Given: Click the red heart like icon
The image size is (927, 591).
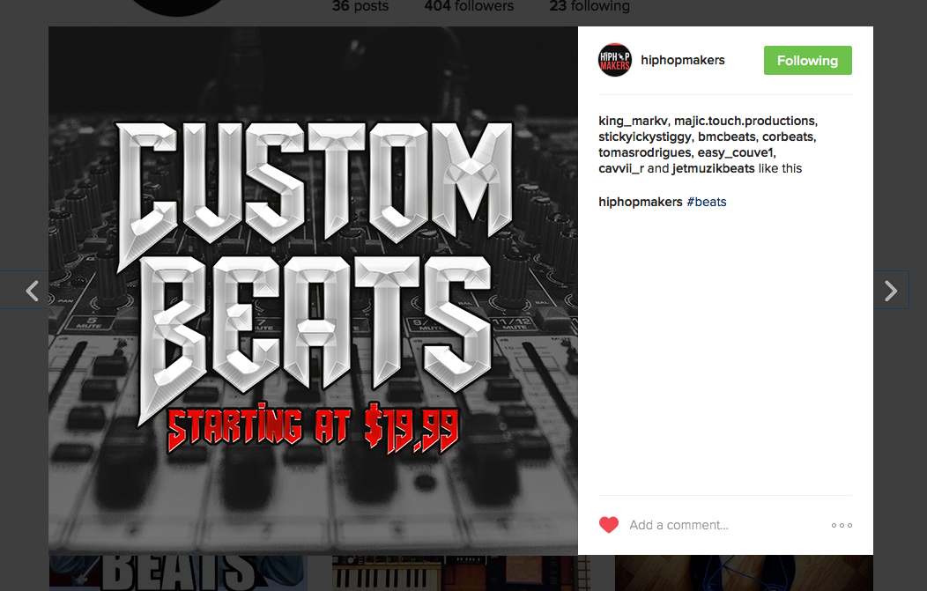Looking at the screenshot, I should 608,525.
